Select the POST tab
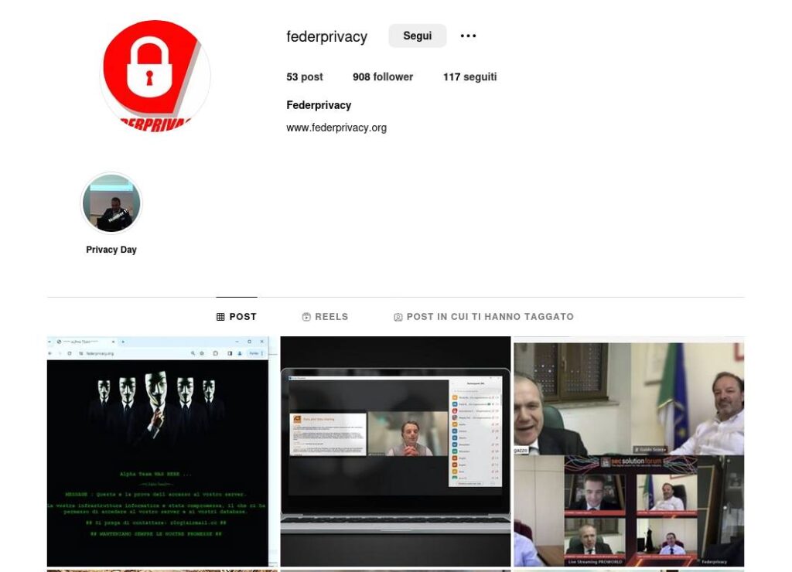This screenshot has height=572, width=792. [x=237, y=317]
